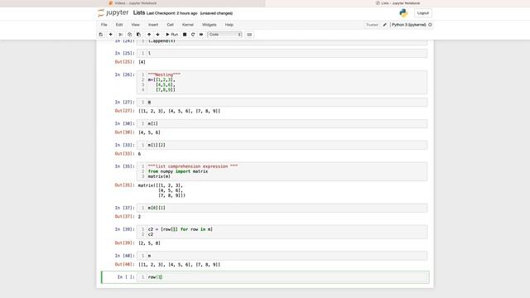
Task: Click the code cell In [25] containing l
Action: click(282, 53)
